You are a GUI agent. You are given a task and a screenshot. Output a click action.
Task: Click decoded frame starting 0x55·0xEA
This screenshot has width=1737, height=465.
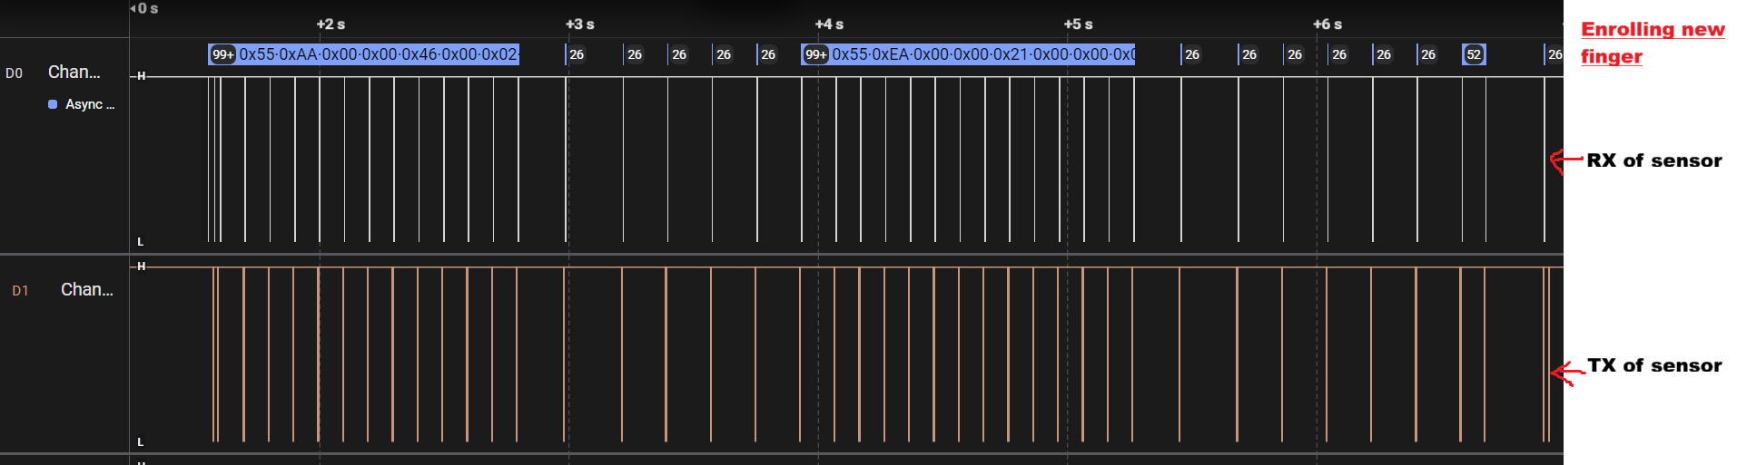pyautogui.click(x=968, y=54)
